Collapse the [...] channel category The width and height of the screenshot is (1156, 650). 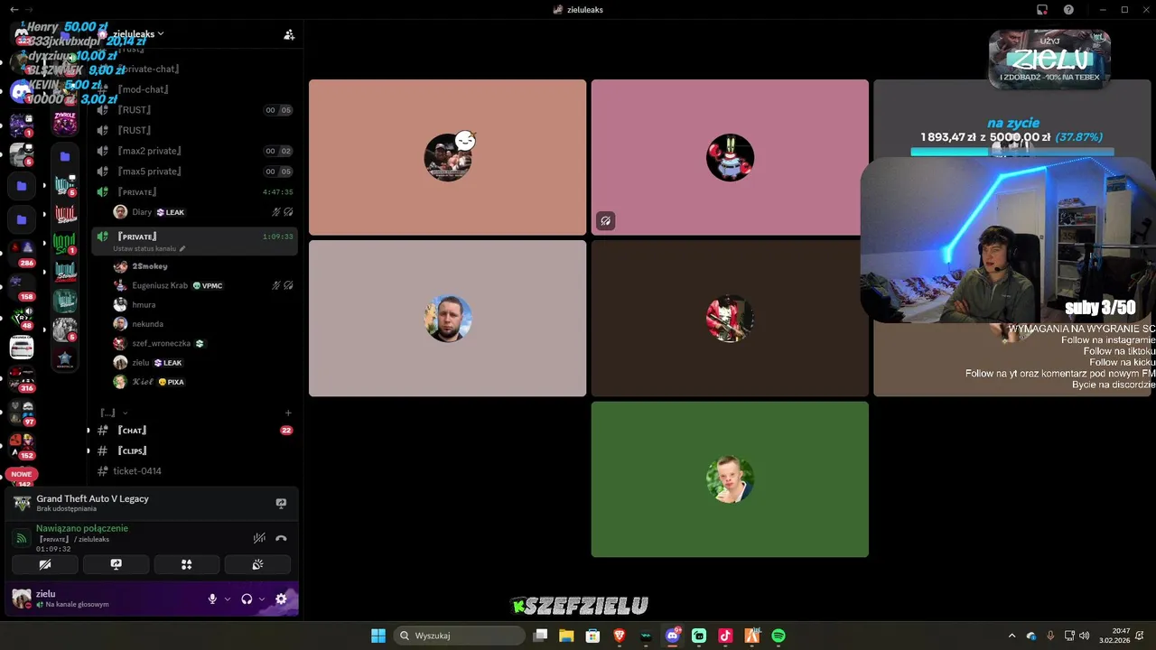113,413
